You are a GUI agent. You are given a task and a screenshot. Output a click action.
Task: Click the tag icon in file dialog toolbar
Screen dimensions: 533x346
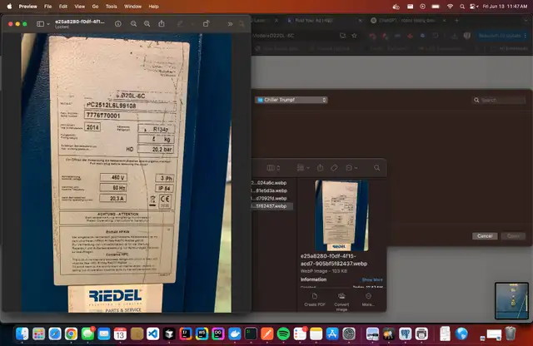pos(334,168)
